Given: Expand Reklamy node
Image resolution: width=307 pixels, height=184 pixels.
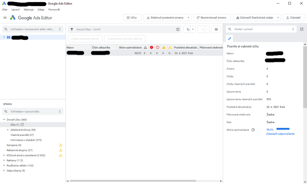Looking at the screenshot, I should tap(4, 160).
